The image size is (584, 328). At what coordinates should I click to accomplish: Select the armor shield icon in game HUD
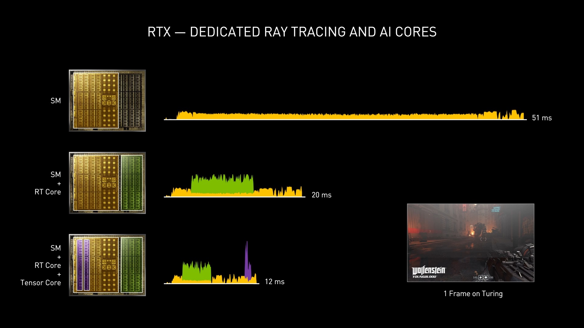[486, 278]
